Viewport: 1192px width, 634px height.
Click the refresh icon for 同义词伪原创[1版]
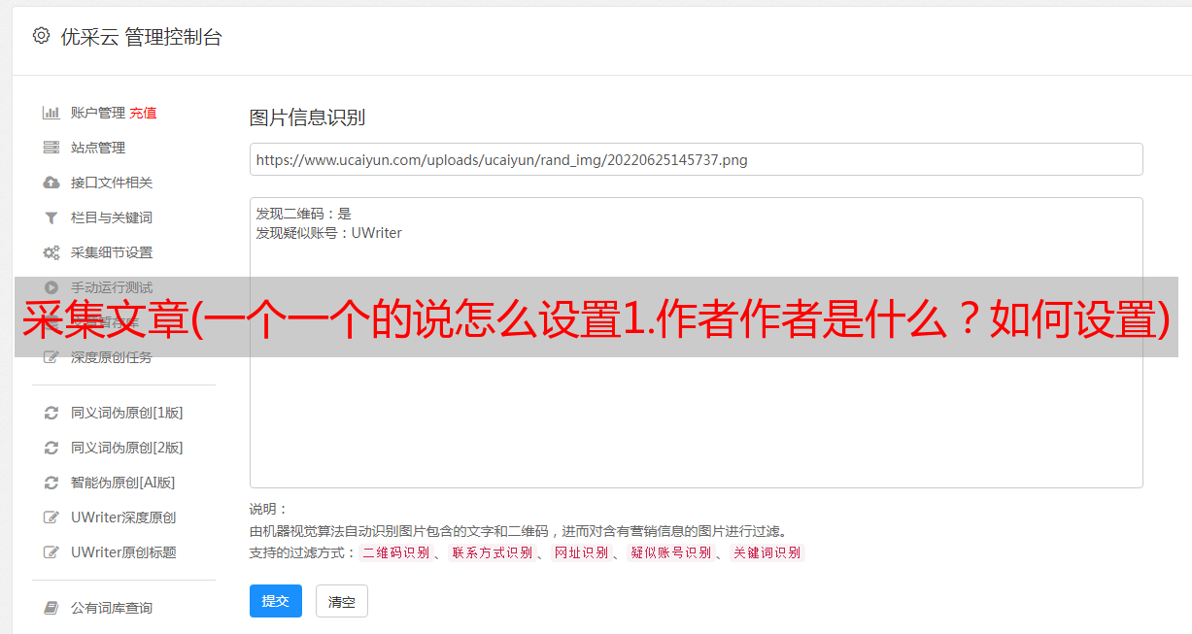tap(51, 413)
